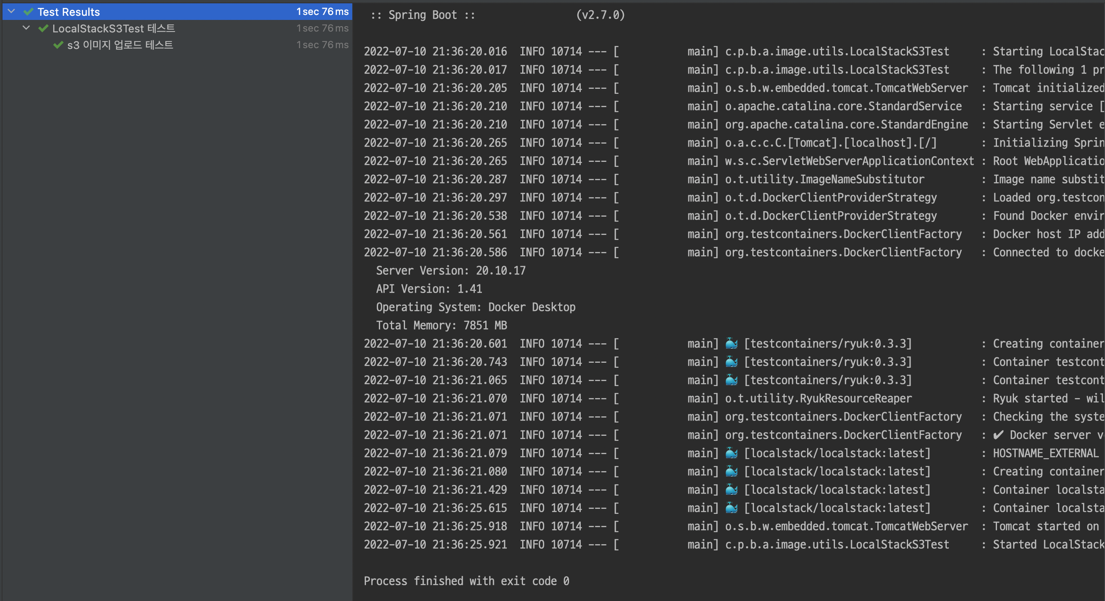Viewport: 1105px width, 601px height.
Task: Select the s3 이미지 업로드 테스트 test
Action: [177, 44]
